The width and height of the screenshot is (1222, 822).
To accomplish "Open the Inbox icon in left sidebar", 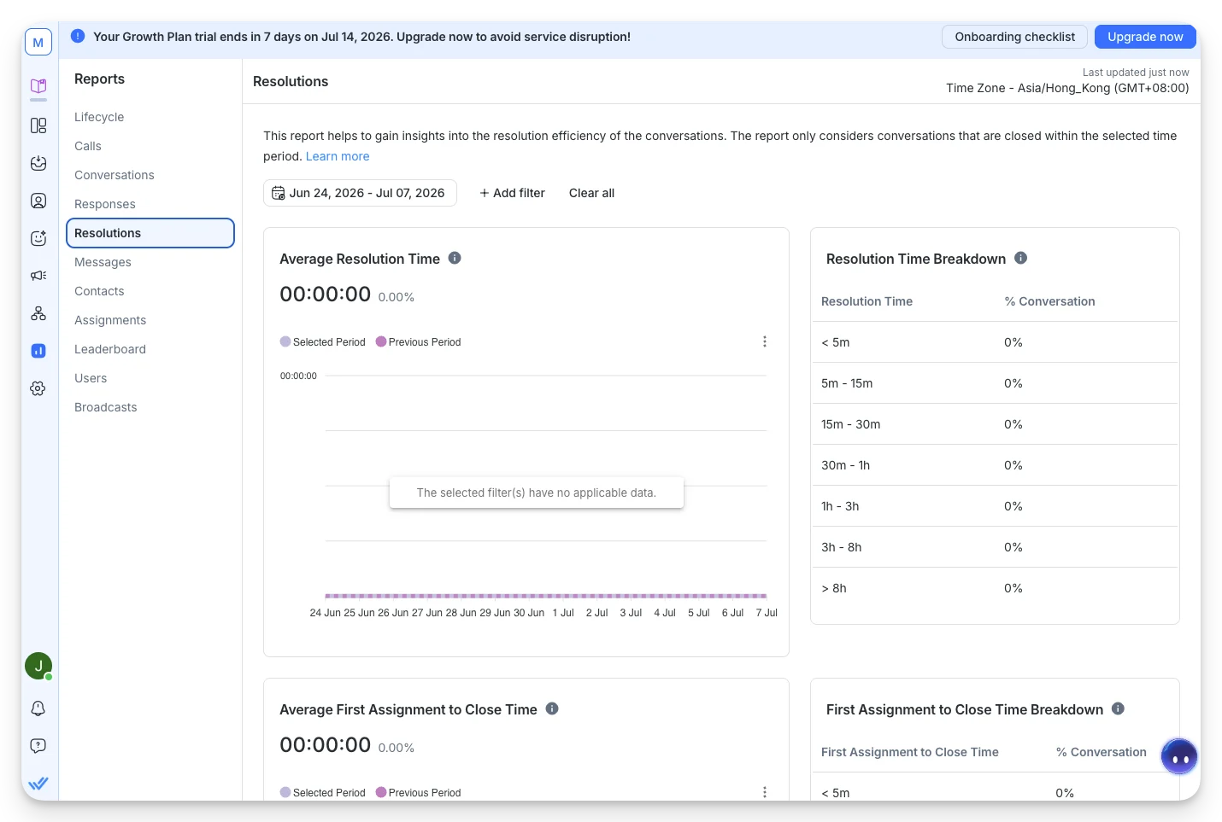I will pos(38,163).
